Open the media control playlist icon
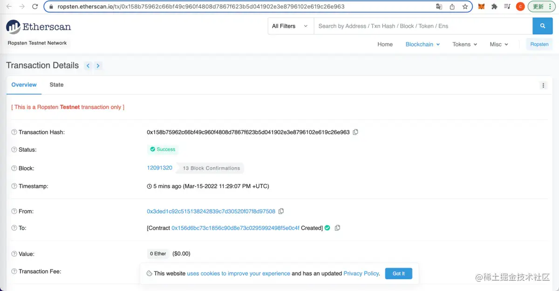The width and height of the screenshot is (559, 291). [507, 7]
